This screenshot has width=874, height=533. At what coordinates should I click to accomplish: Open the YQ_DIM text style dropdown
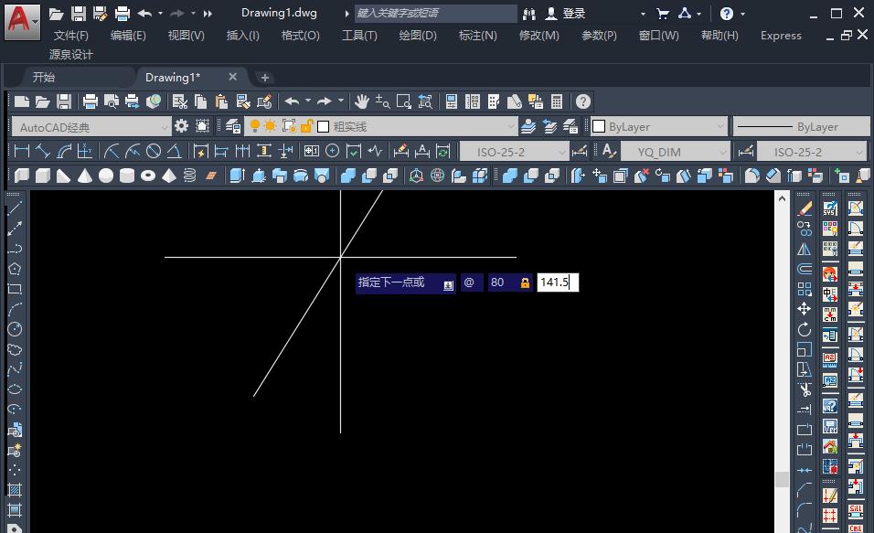[x=722, y=152]
